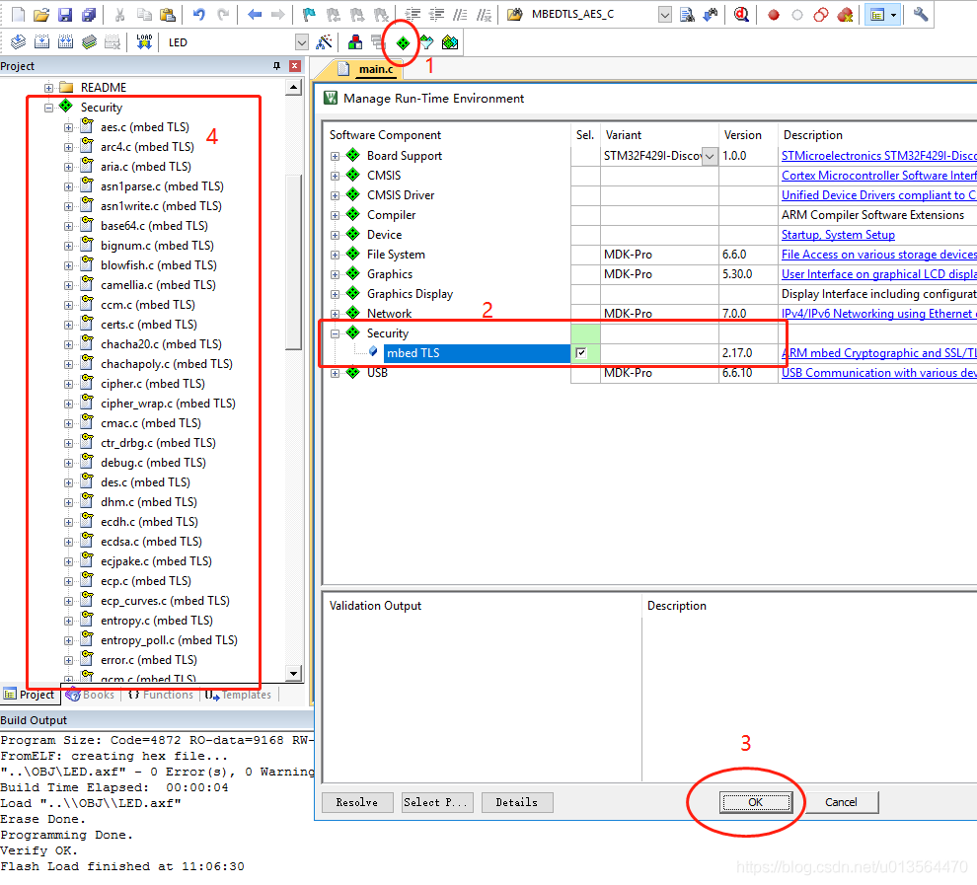The image size is (977, 885).
Task: Click the OK button
Action: (756, 802)
